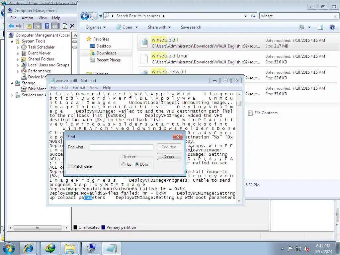The image size is (340, 255).
Task: Click the Action Center flag tray icon
Action: [290, 248]
